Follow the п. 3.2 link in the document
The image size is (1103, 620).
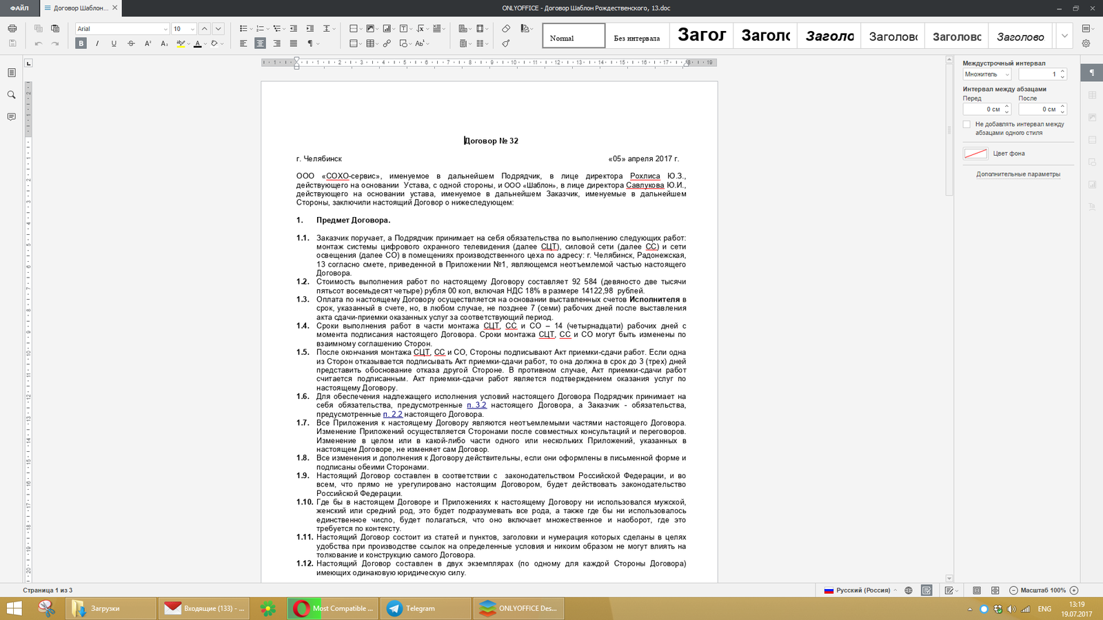click(476, 405)
